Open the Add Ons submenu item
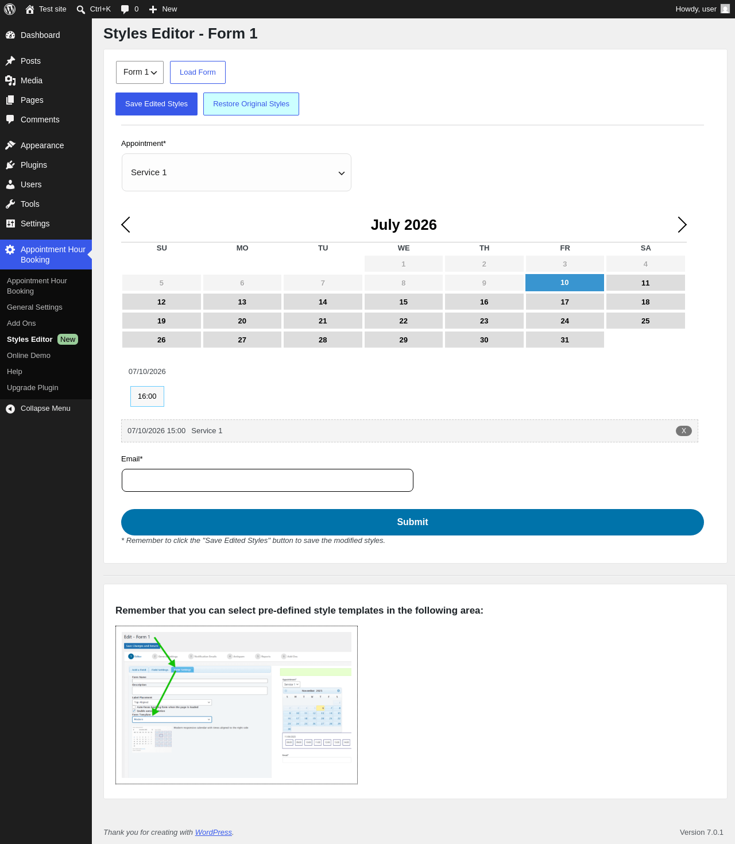 tap(21, 323)
